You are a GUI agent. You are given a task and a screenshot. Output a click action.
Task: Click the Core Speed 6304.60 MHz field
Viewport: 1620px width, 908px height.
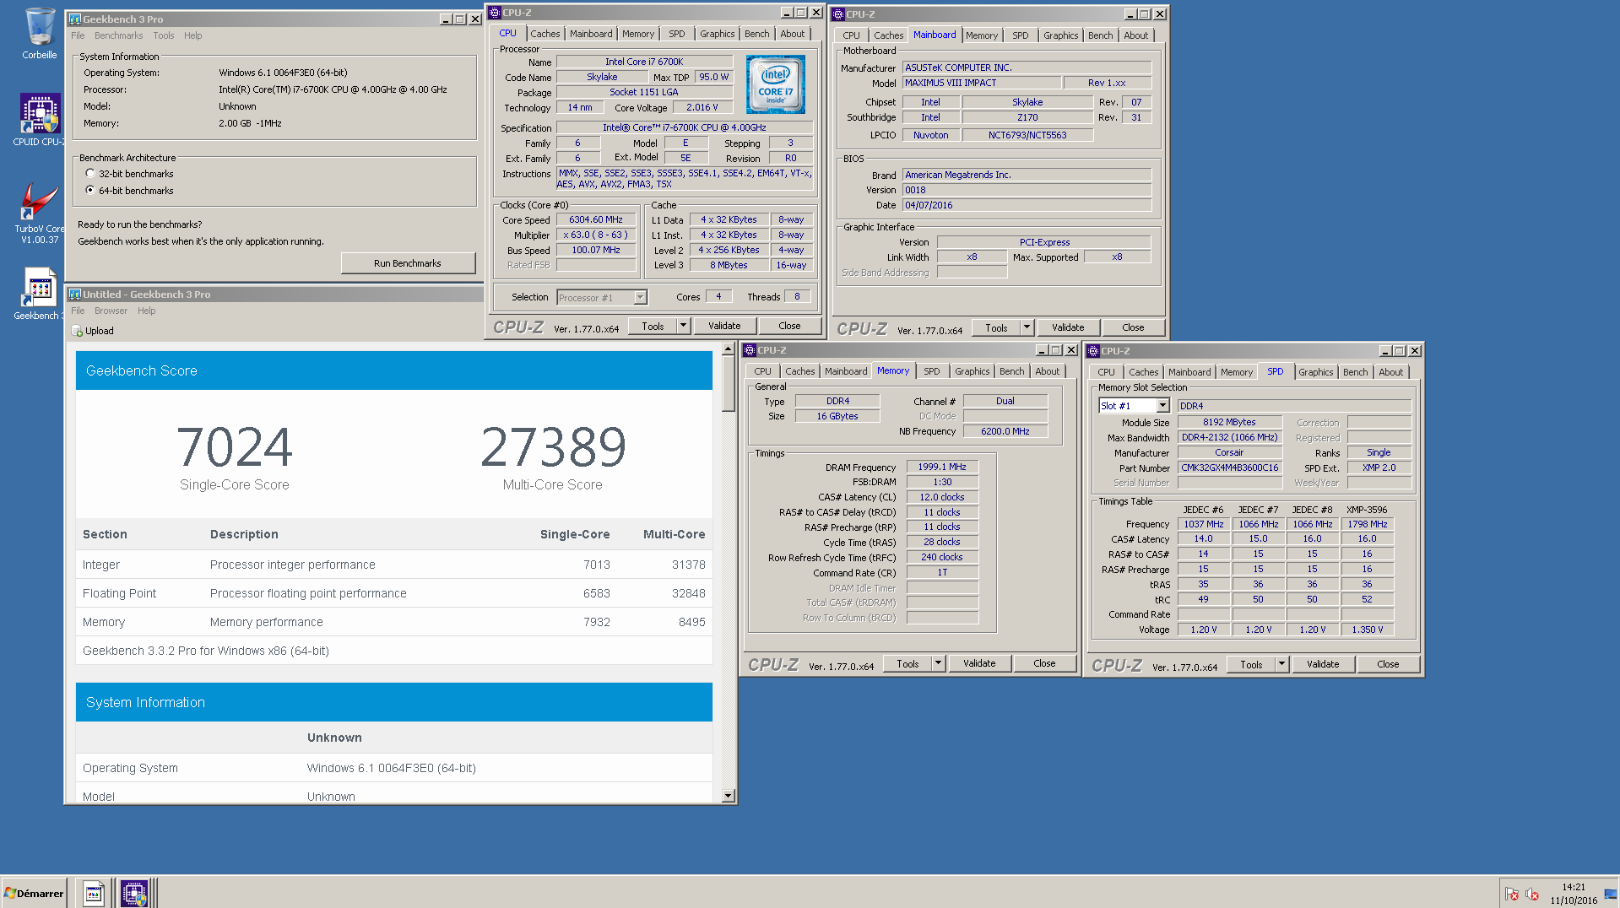click(596, 219)
